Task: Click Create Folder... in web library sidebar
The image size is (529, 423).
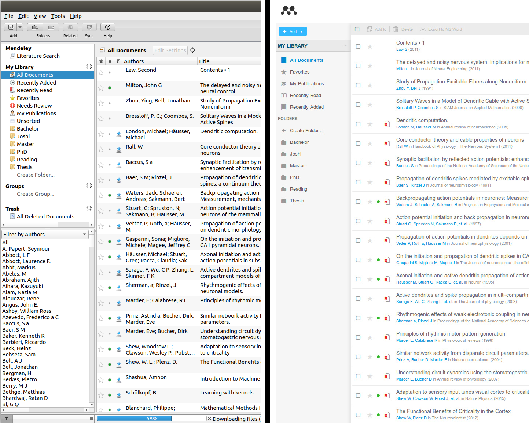Action: point(306,131)
